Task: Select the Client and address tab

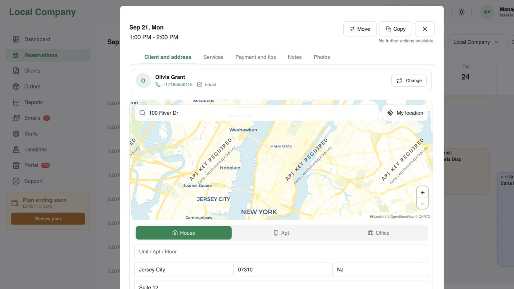Action: click(x=168, y=57)
